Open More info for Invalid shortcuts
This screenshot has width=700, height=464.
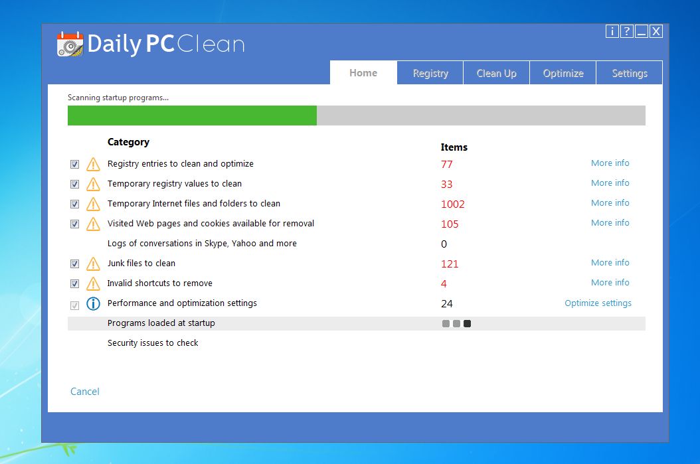click(610, 282)
